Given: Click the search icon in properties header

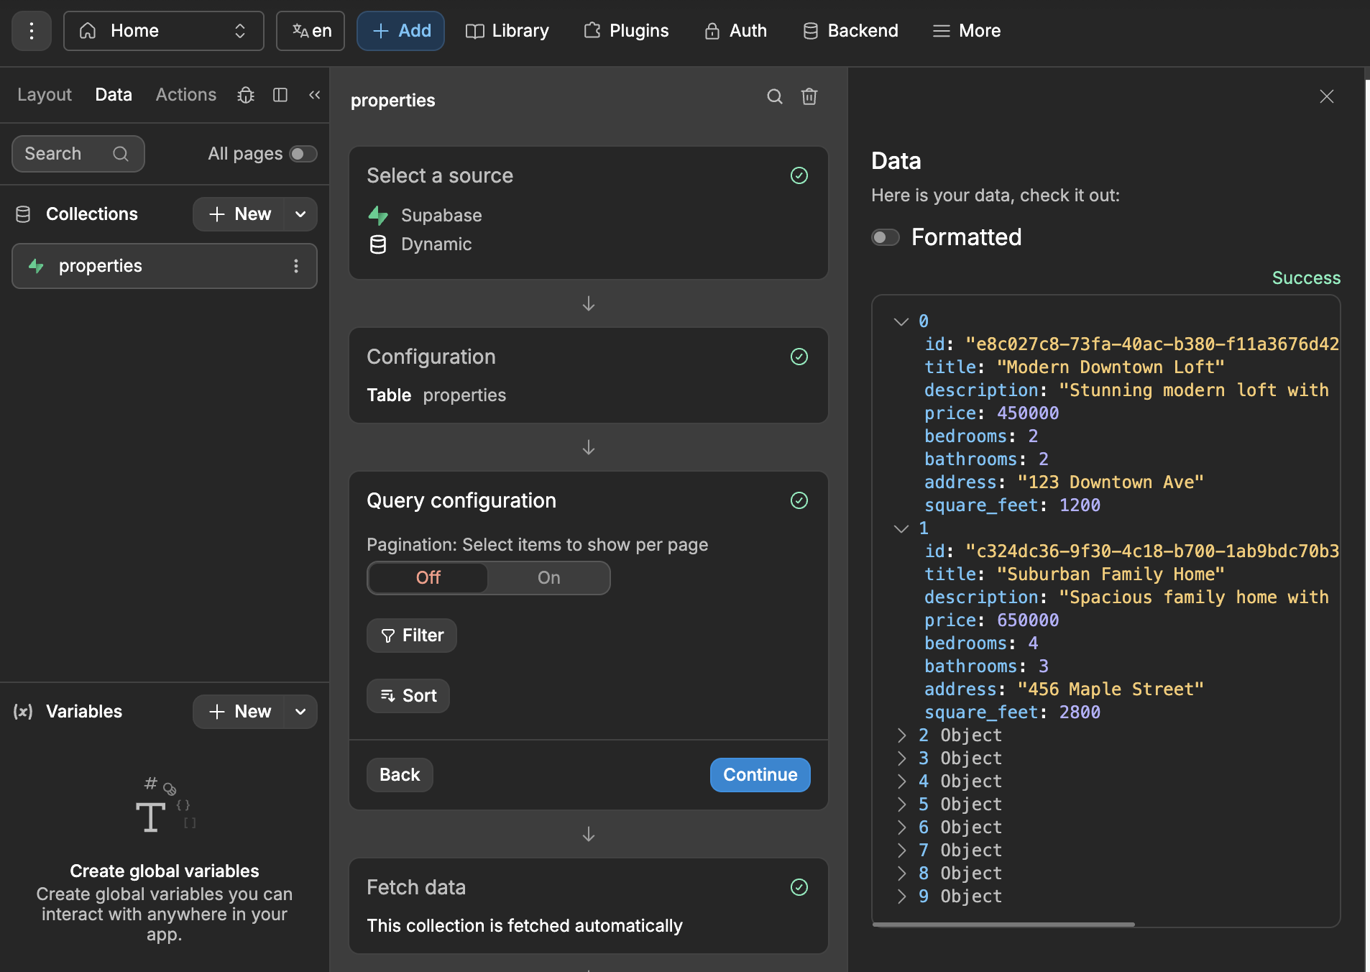Looking at the screenshot, I should [774, 96].
